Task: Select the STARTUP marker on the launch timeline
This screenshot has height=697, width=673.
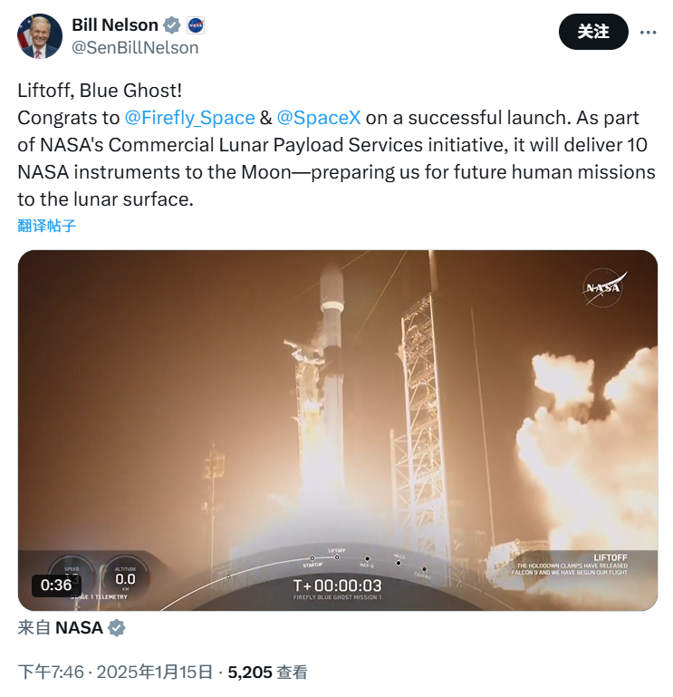Action: 311,560
